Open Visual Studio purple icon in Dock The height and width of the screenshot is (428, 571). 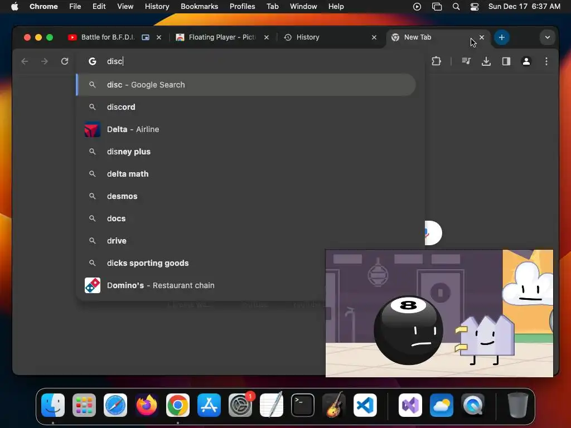410,405
